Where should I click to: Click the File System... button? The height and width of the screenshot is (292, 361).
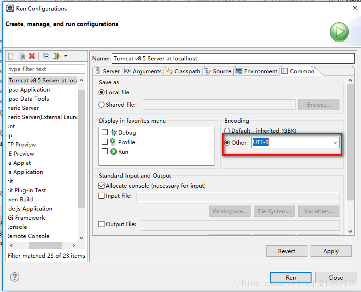pyautogui.click(x=274, y=211)
